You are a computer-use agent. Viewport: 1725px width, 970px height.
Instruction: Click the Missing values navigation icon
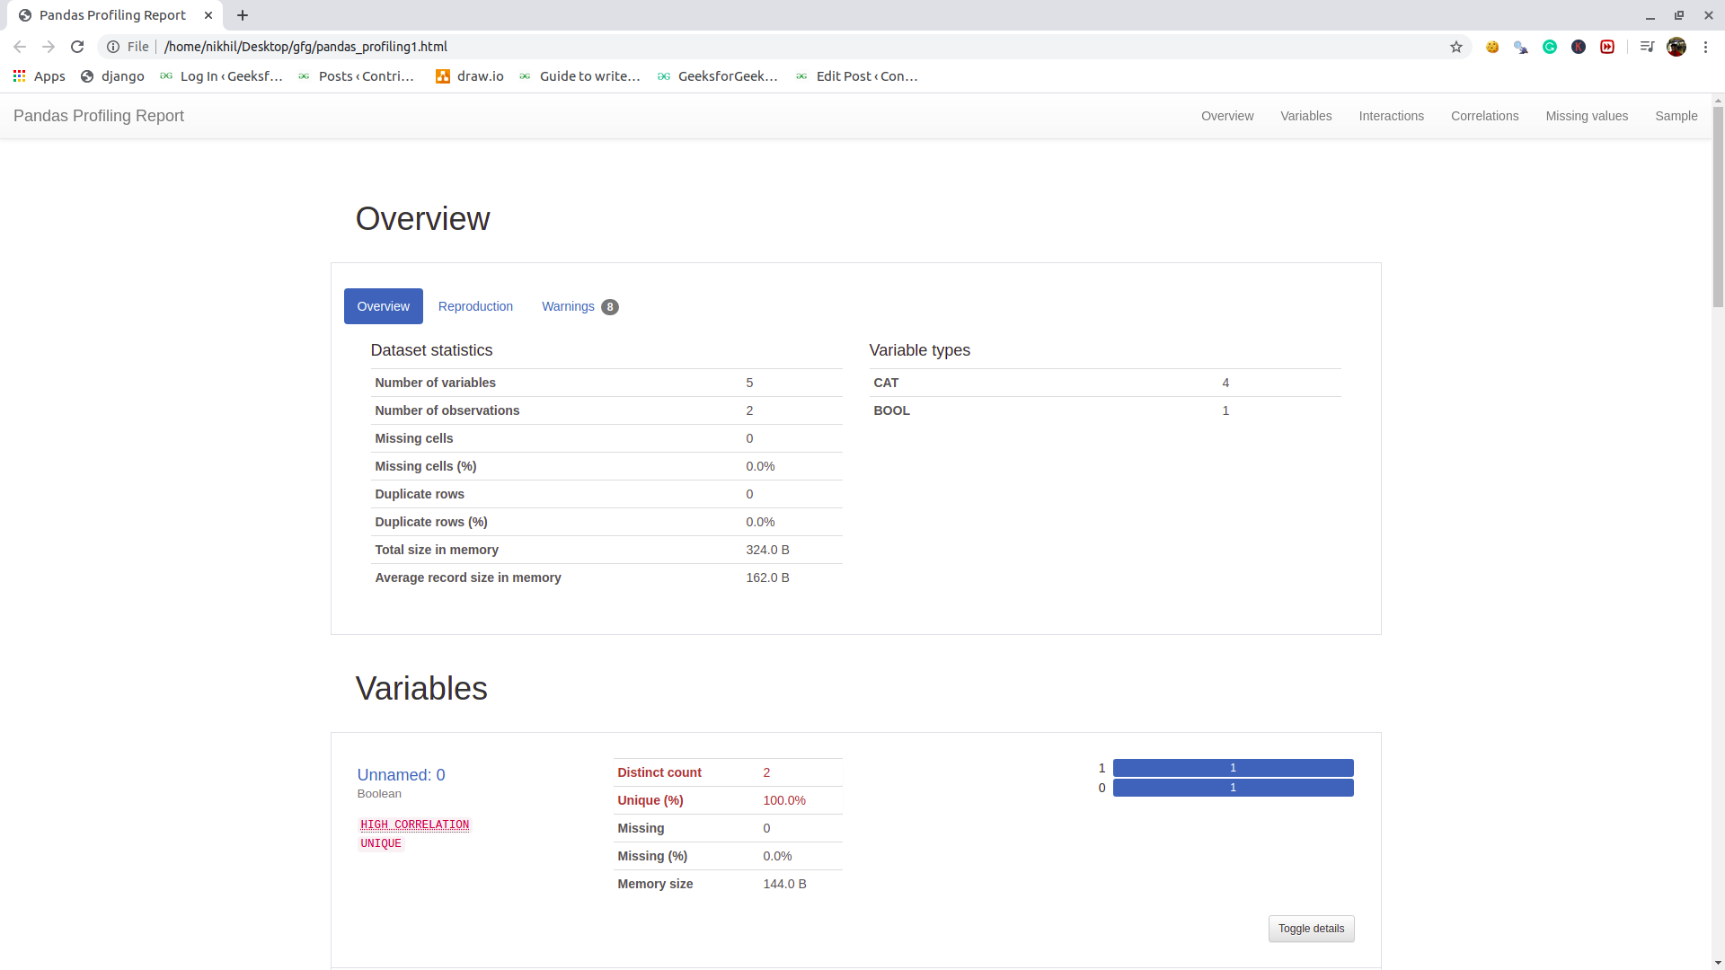pos(1587,115)
